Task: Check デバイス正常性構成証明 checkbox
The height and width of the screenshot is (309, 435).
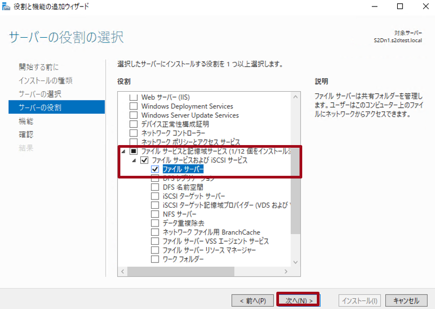Action: 133,124
